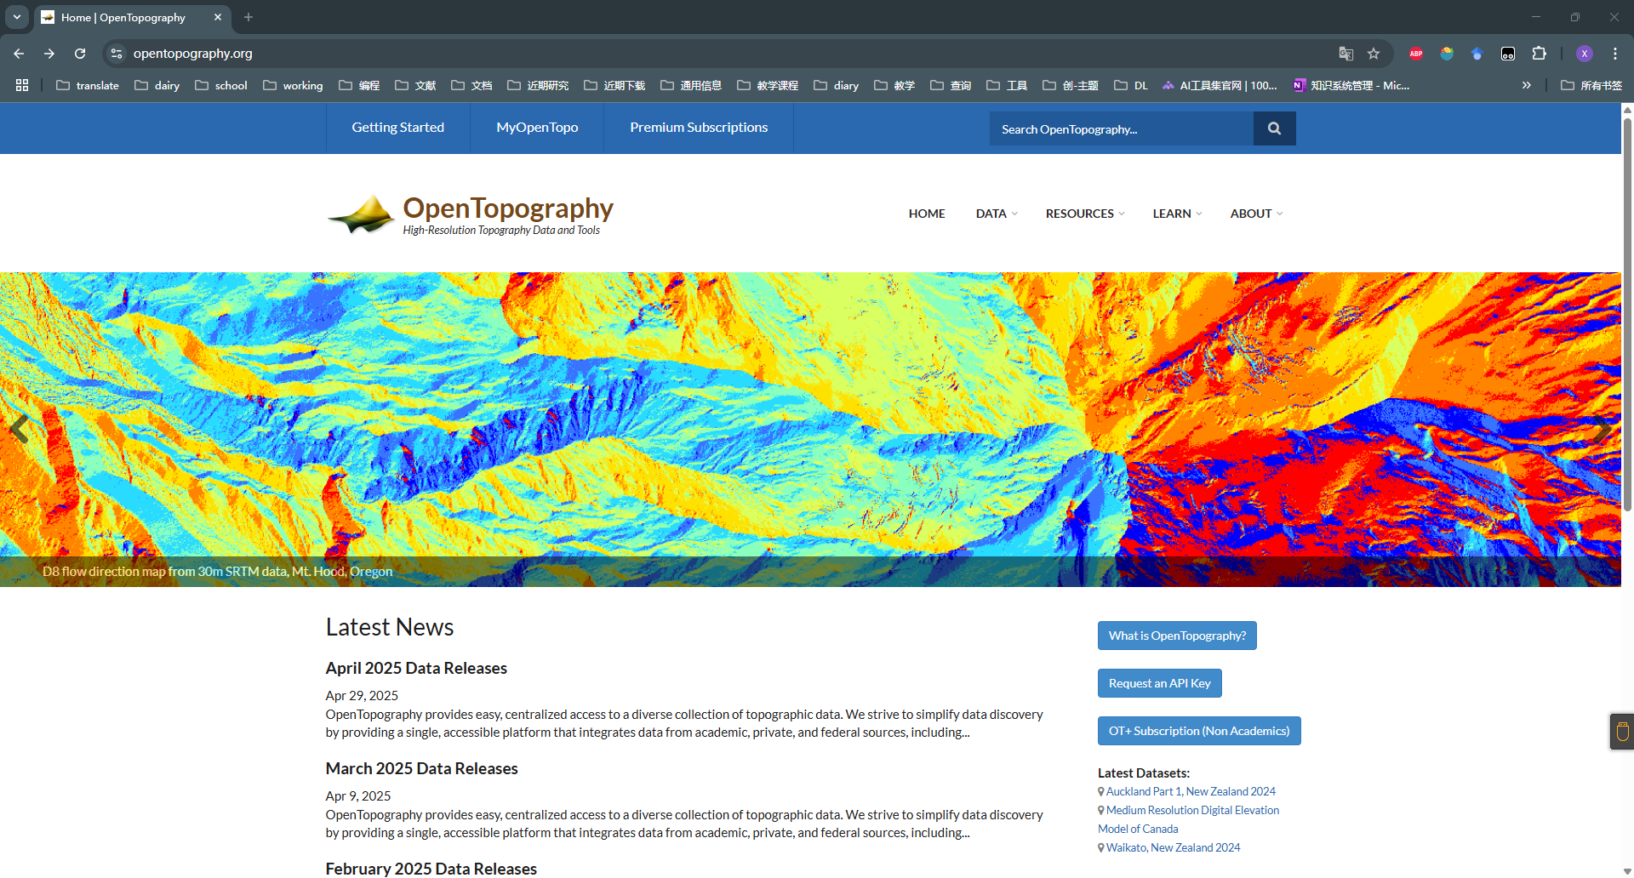1634x878 pixels.
Task: Click the Mt. Hood flow direction banner image
Action: (x=810, y=430)
